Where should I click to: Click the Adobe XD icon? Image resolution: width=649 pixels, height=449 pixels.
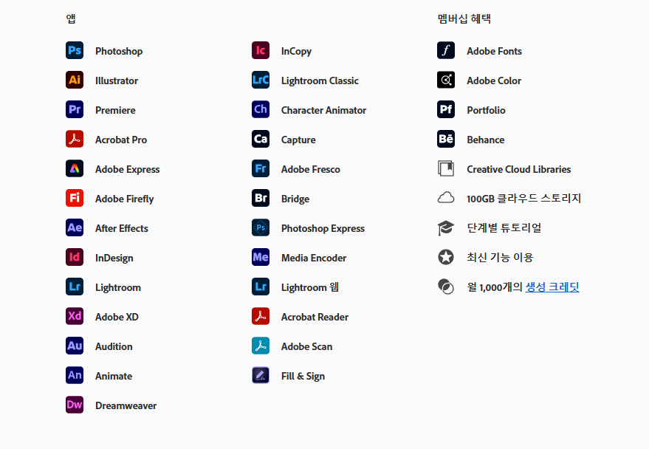pyautogui.click(x=75, y=316)
